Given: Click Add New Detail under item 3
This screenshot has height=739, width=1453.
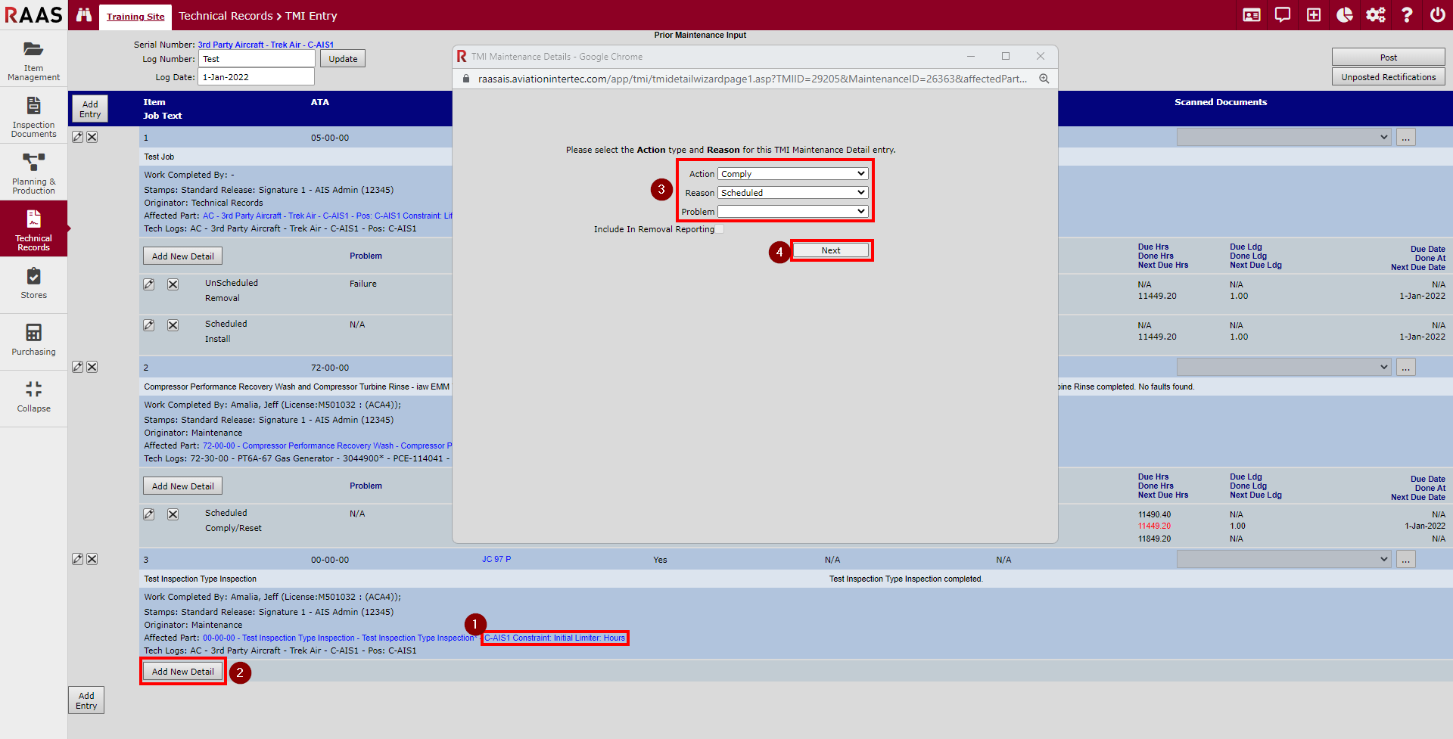Looking at the screenshot, I should point(183,672).
